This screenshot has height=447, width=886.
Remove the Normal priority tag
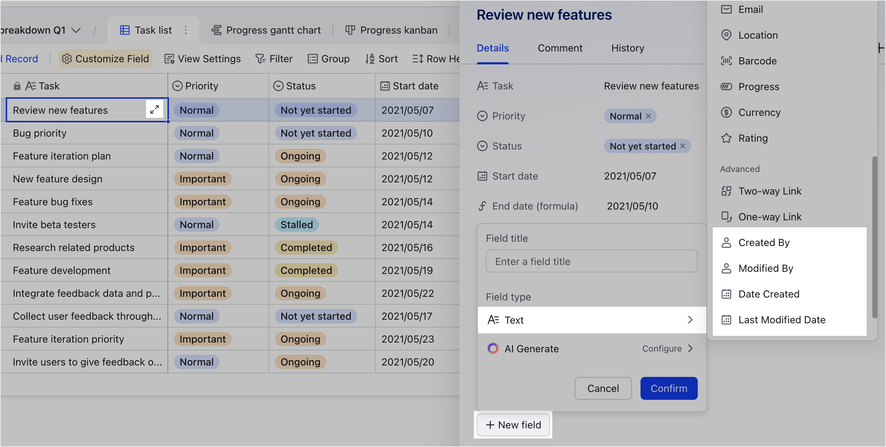648,116
